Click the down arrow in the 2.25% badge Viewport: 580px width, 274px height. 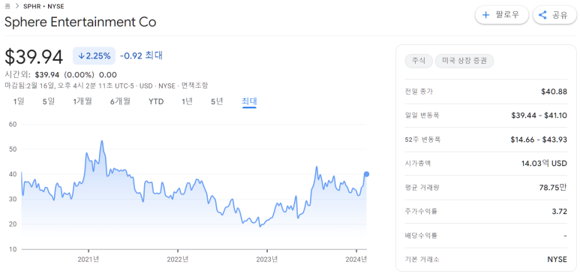coord(81,56)
